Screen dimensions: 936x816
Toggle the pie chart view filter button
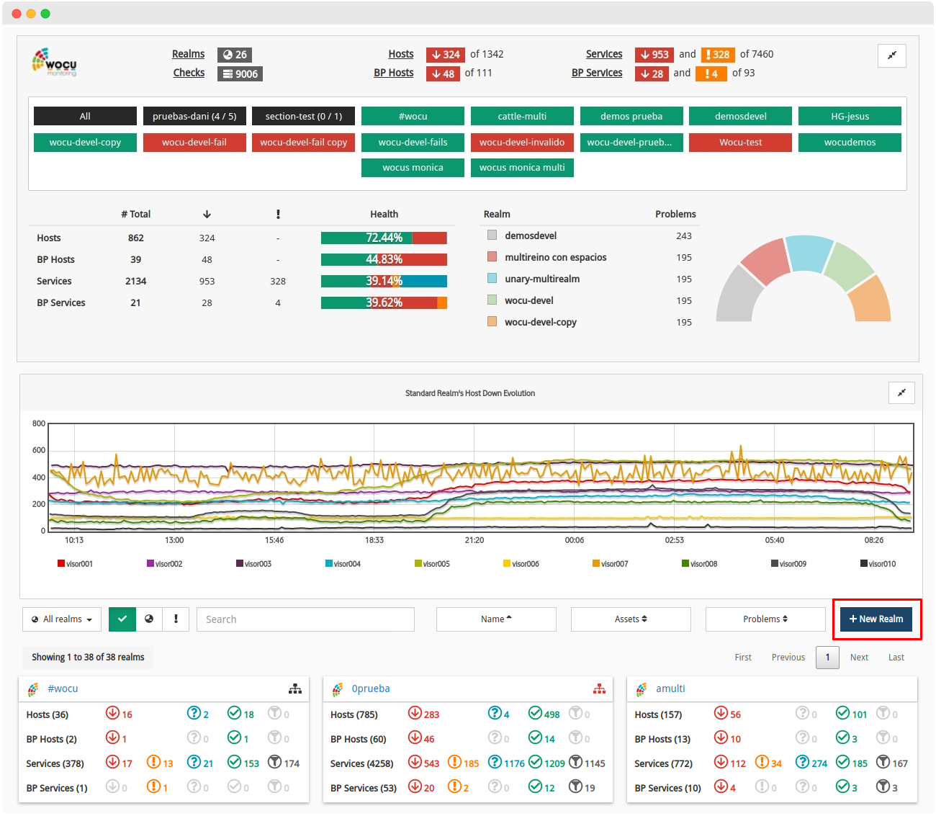pyautogui.click(x=149, y=619)
